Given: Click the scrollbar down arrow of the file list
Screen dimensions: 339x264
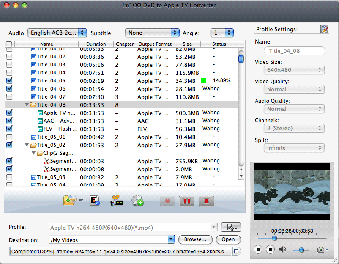Looking at the screenshot, I should 241,176.
